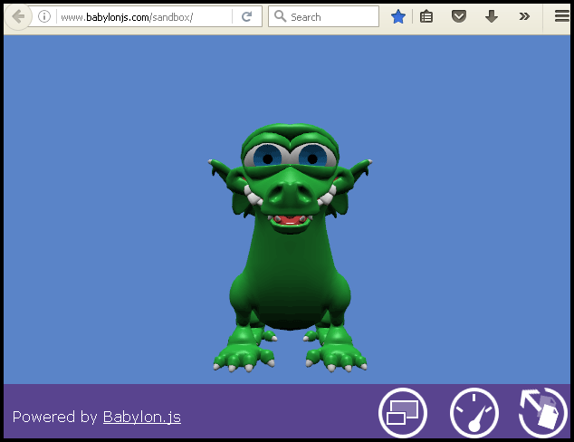Open downloads arrow icon

click(x=492, y=16)
